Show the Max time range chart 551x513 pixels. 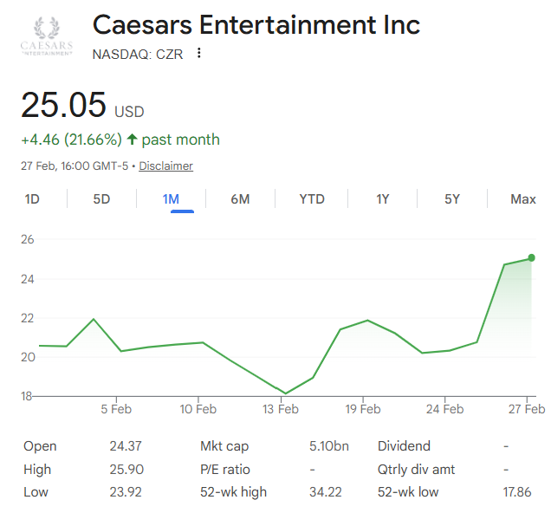(523, 199)
